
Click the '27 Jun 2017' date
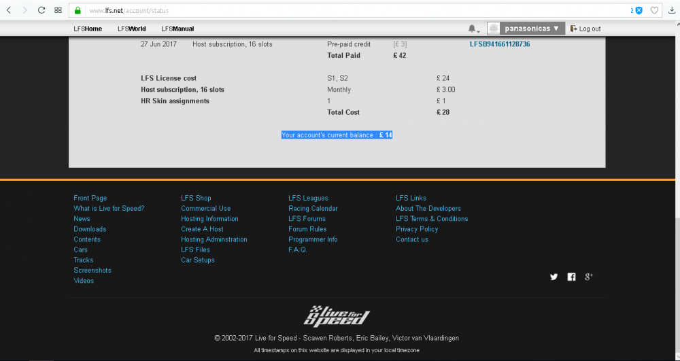158,44
